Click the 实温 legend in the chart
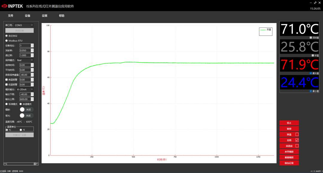The image size is (323, 173). [266, 30]
